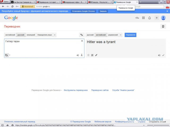
Task: Click the Hitler was a tyrant result
Action: (101, 42)
